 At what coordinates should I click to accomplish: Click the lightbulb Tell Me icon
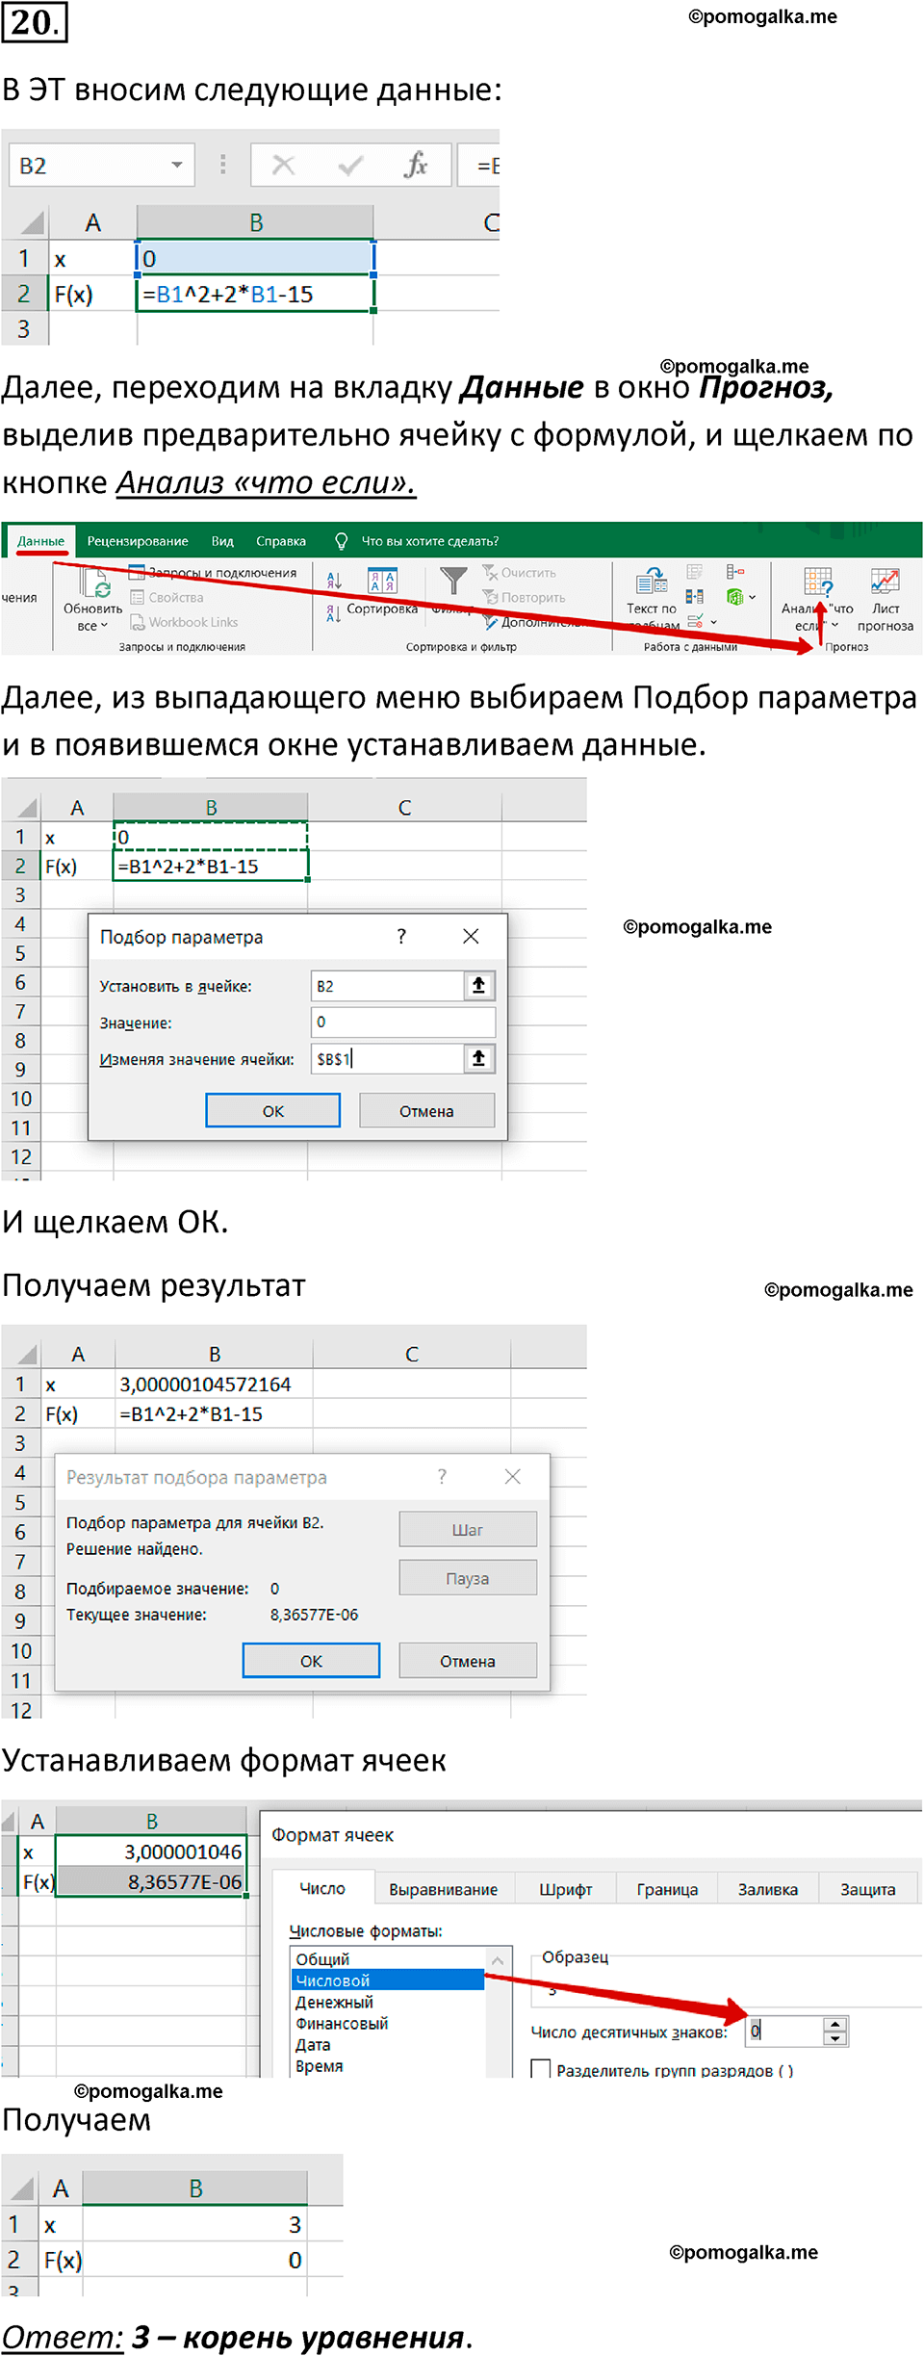pos(341,541)
